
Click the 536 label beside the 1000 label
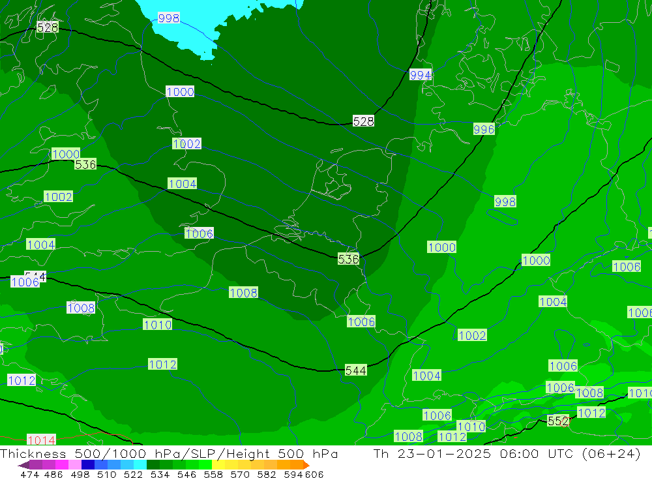tap(85, 164)
